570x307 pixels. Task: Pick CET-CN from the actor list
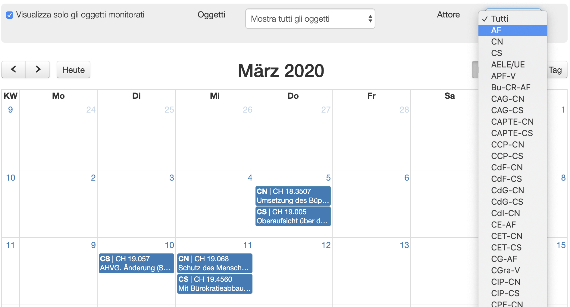(x=512, y=236)
